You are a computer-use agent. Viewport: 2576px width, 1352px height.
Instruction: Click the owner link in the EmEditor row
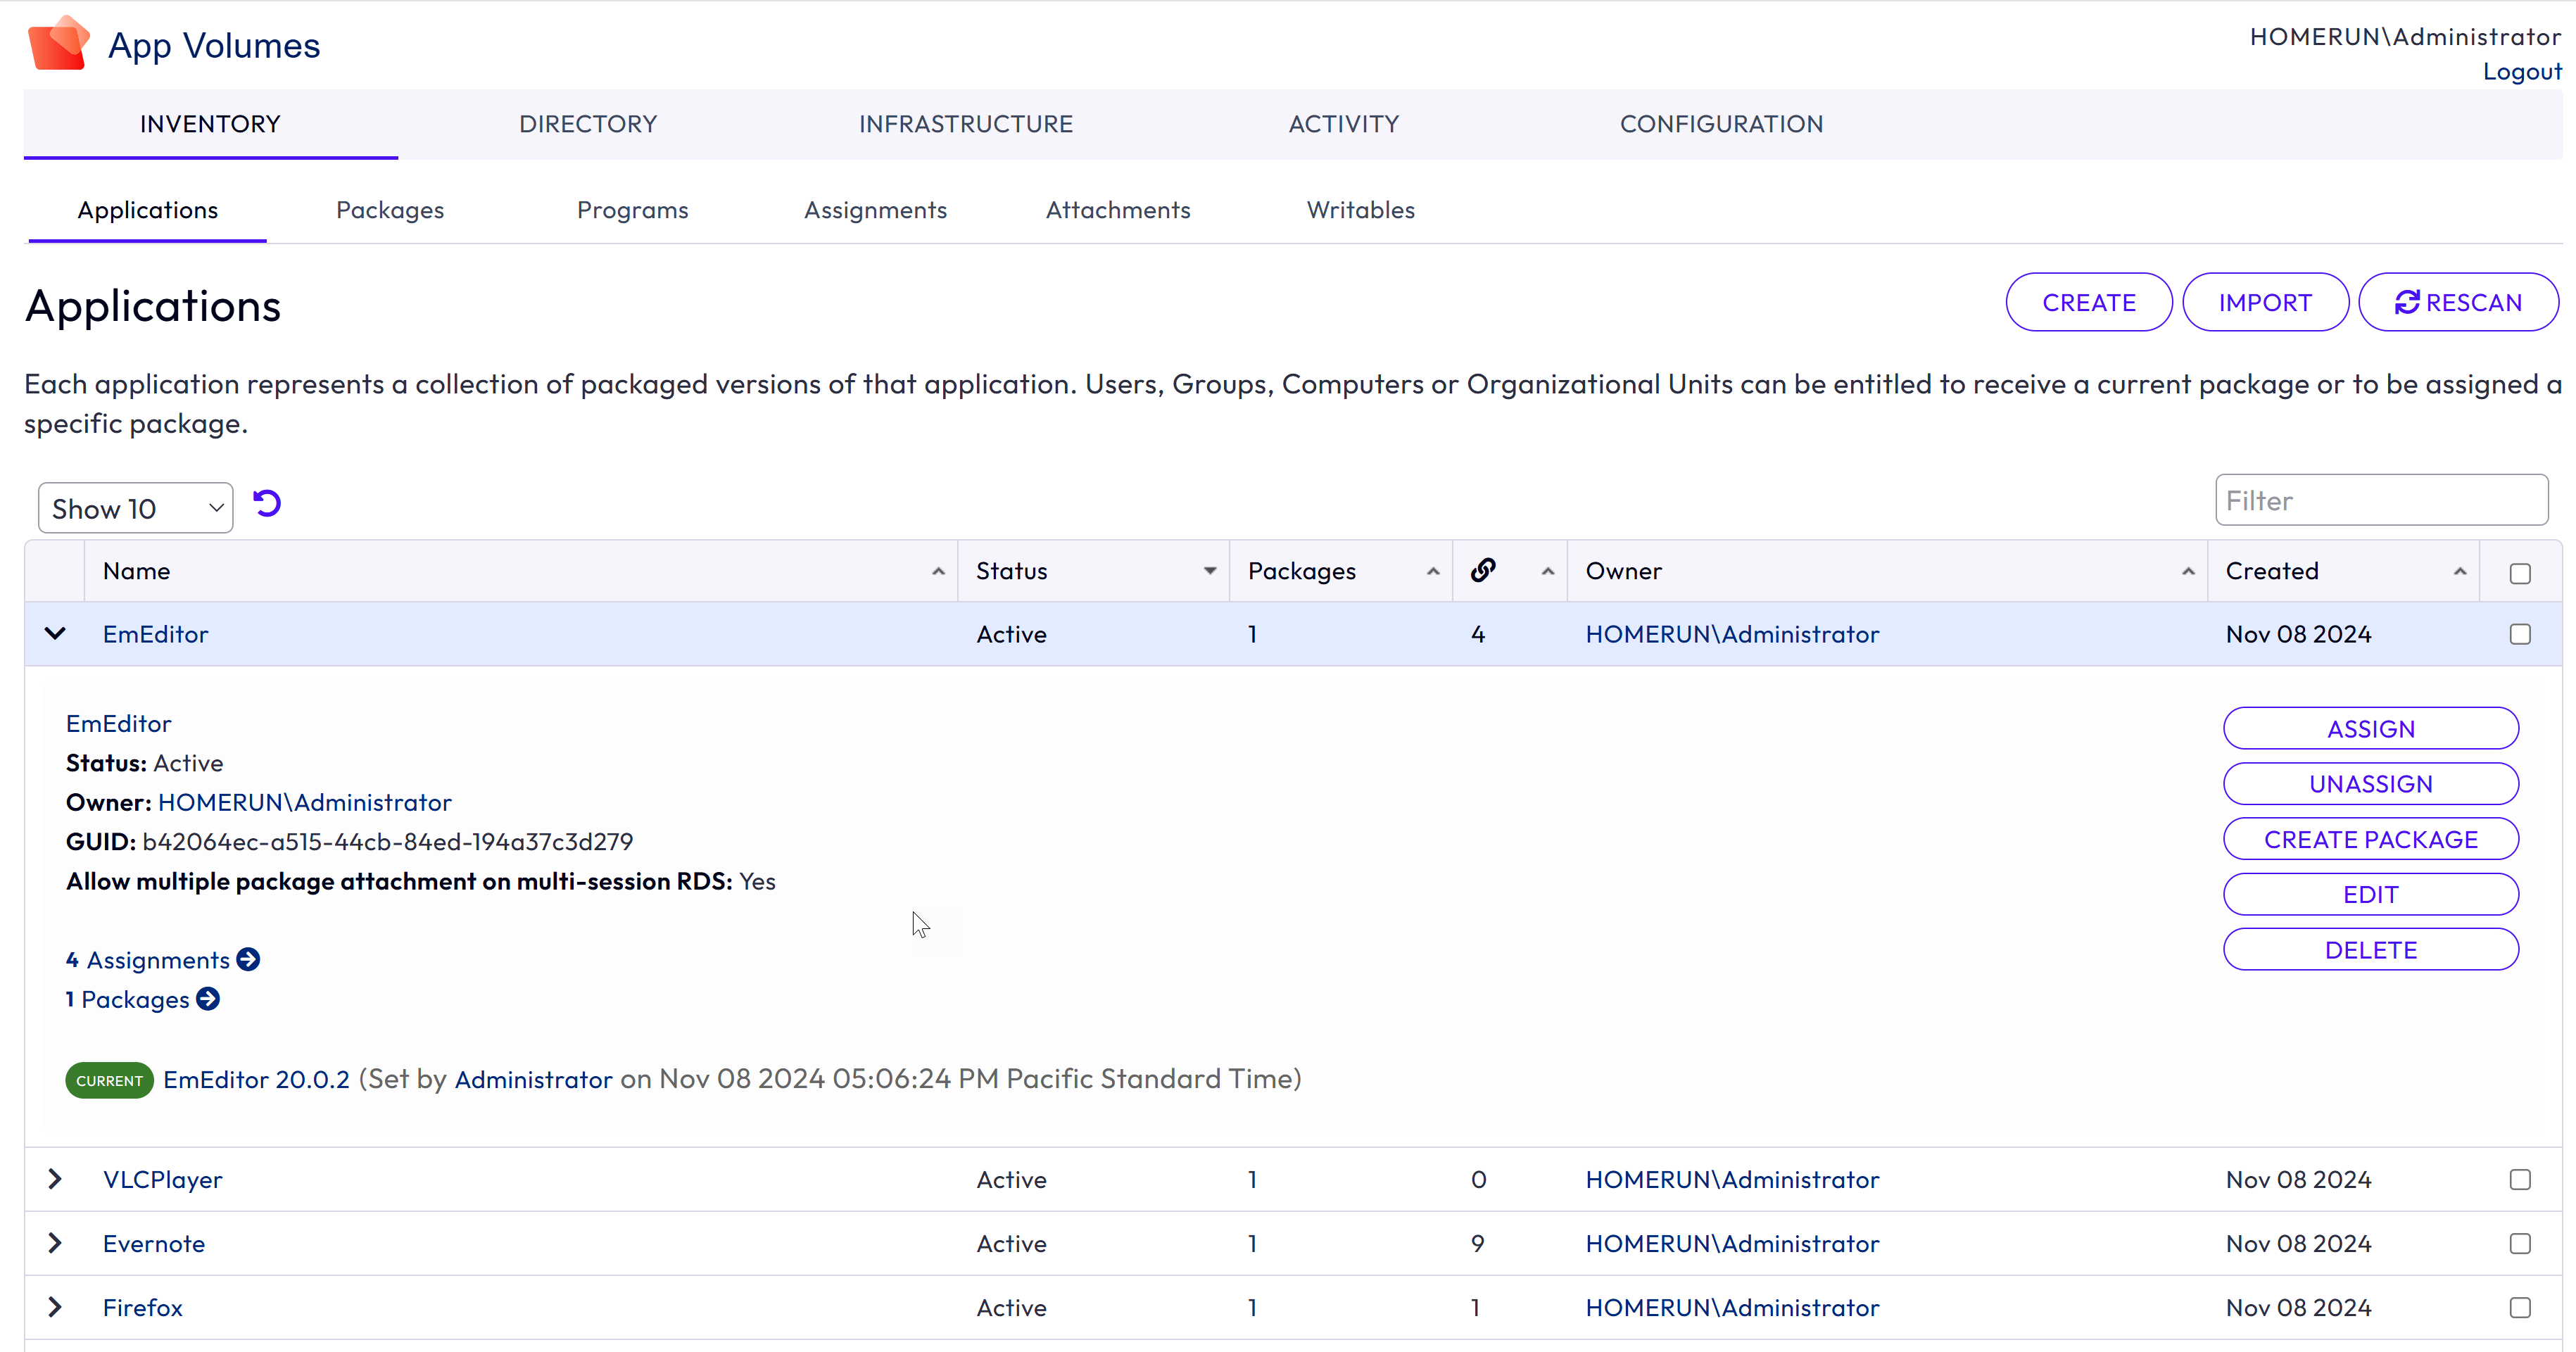1732,634
